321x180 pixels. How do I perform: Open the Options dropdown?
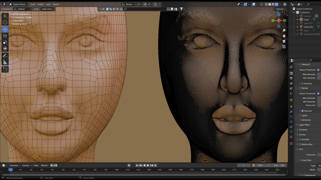(281, 9)
